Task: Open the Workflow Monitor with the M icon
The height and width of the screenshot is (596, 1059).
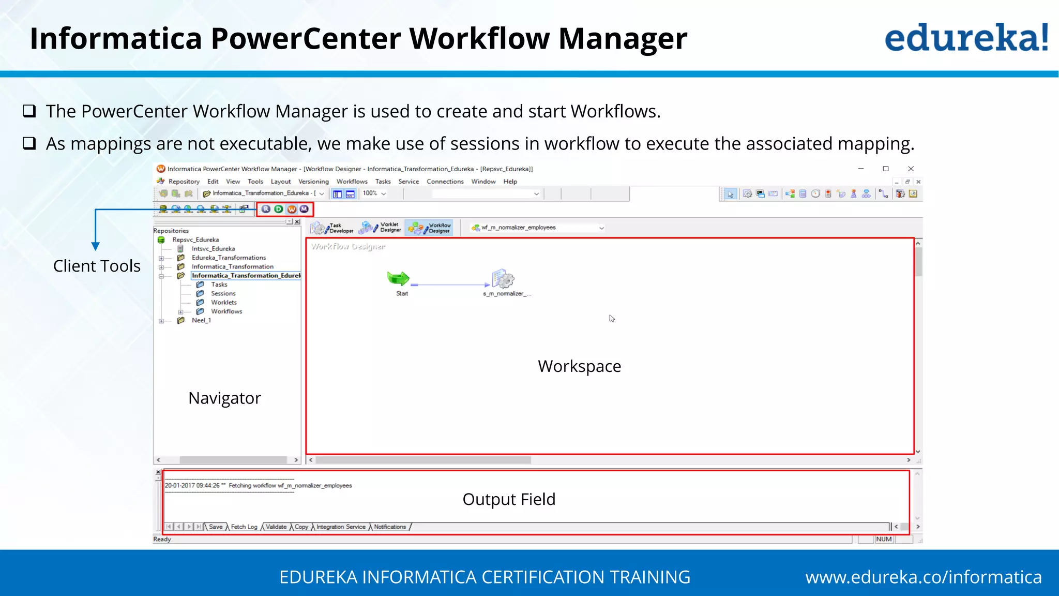Action: point(304,209)
